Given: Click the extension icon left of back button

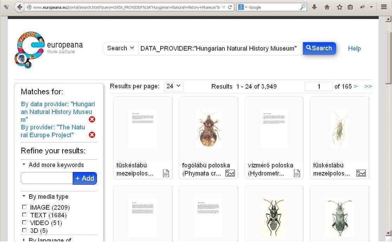Looking at the screenshot, I should [7, 7].
